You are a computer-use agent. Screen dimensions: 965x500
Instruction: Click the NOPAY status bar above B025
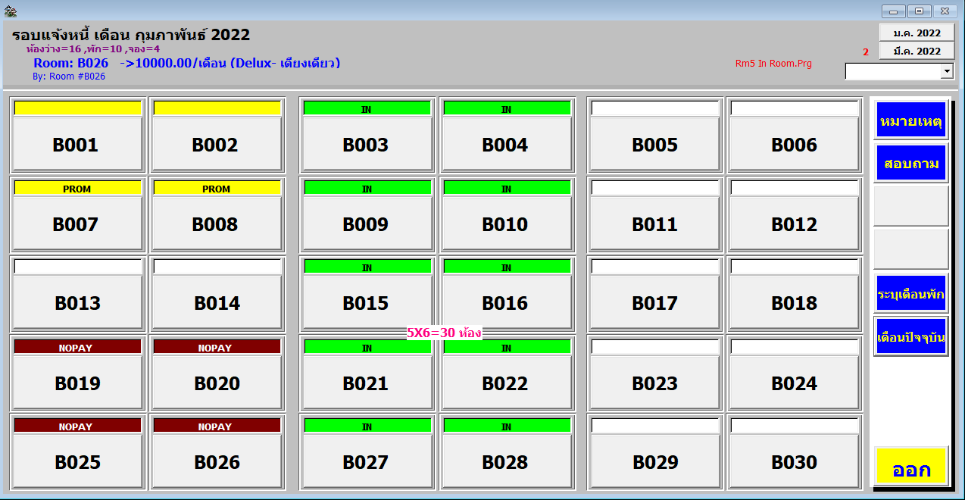[x=77, y=426]
